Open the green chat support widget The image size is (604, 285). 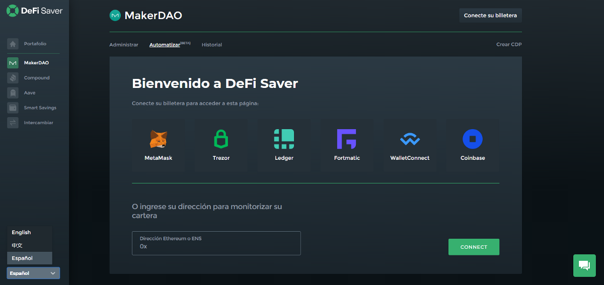[584, 265]
